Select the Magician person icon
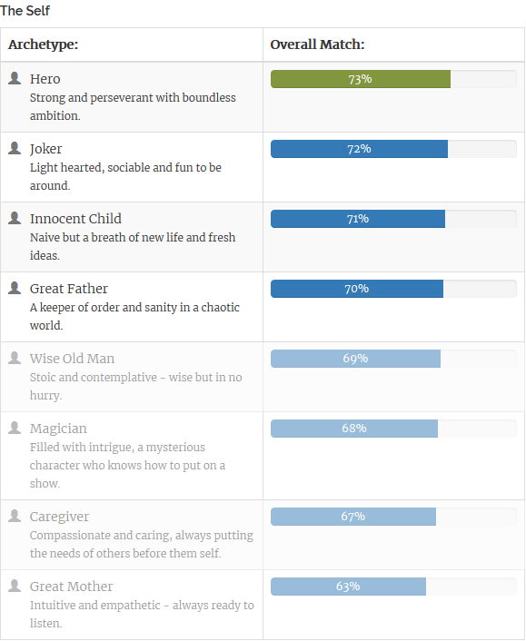Image resolution: width=526 pixels, height=641 pixels. pyautogui.click(x=15, y=428)
